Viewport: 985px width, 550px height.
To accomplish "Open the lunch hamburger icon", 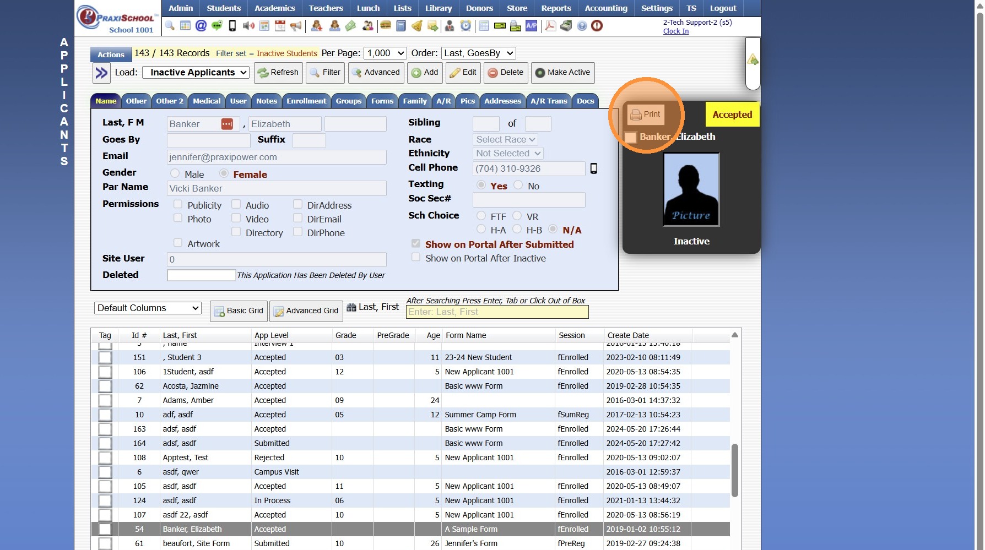I will coord(386,26).
